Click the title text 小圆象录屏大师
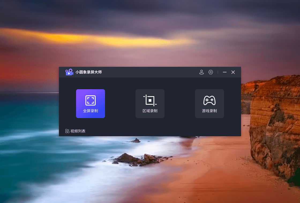Viewport: 300px width, 203px height. coord(89,72)
